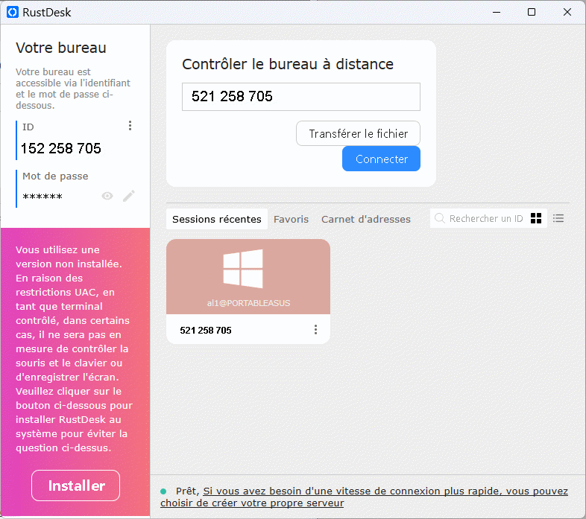The height and width of the screenshot is (519, 586).
Task: Open the Favoris tab
Action: [x=291, y=219]
